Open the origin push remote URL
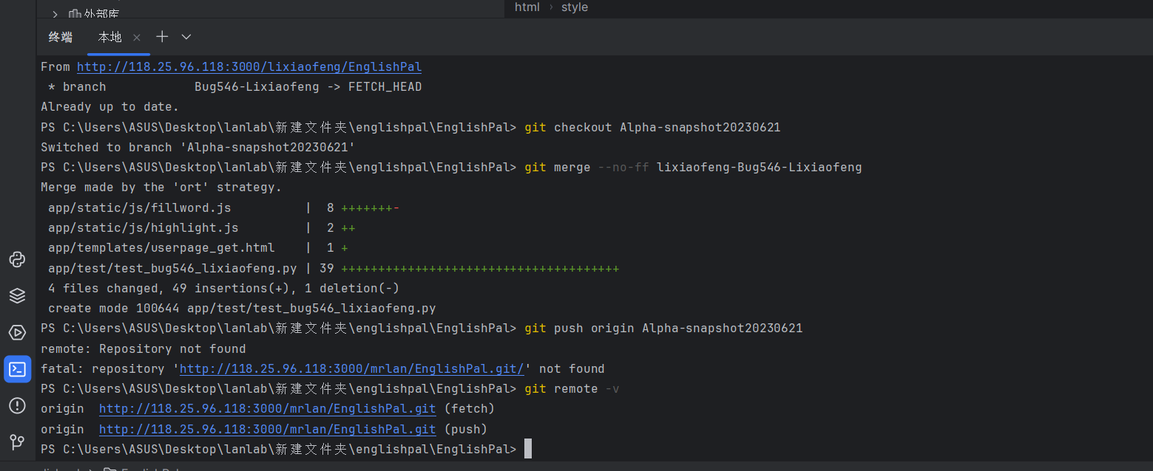The width and height of the screenshot is (1153, 471). pyautogui.click(x=267, y=429)
